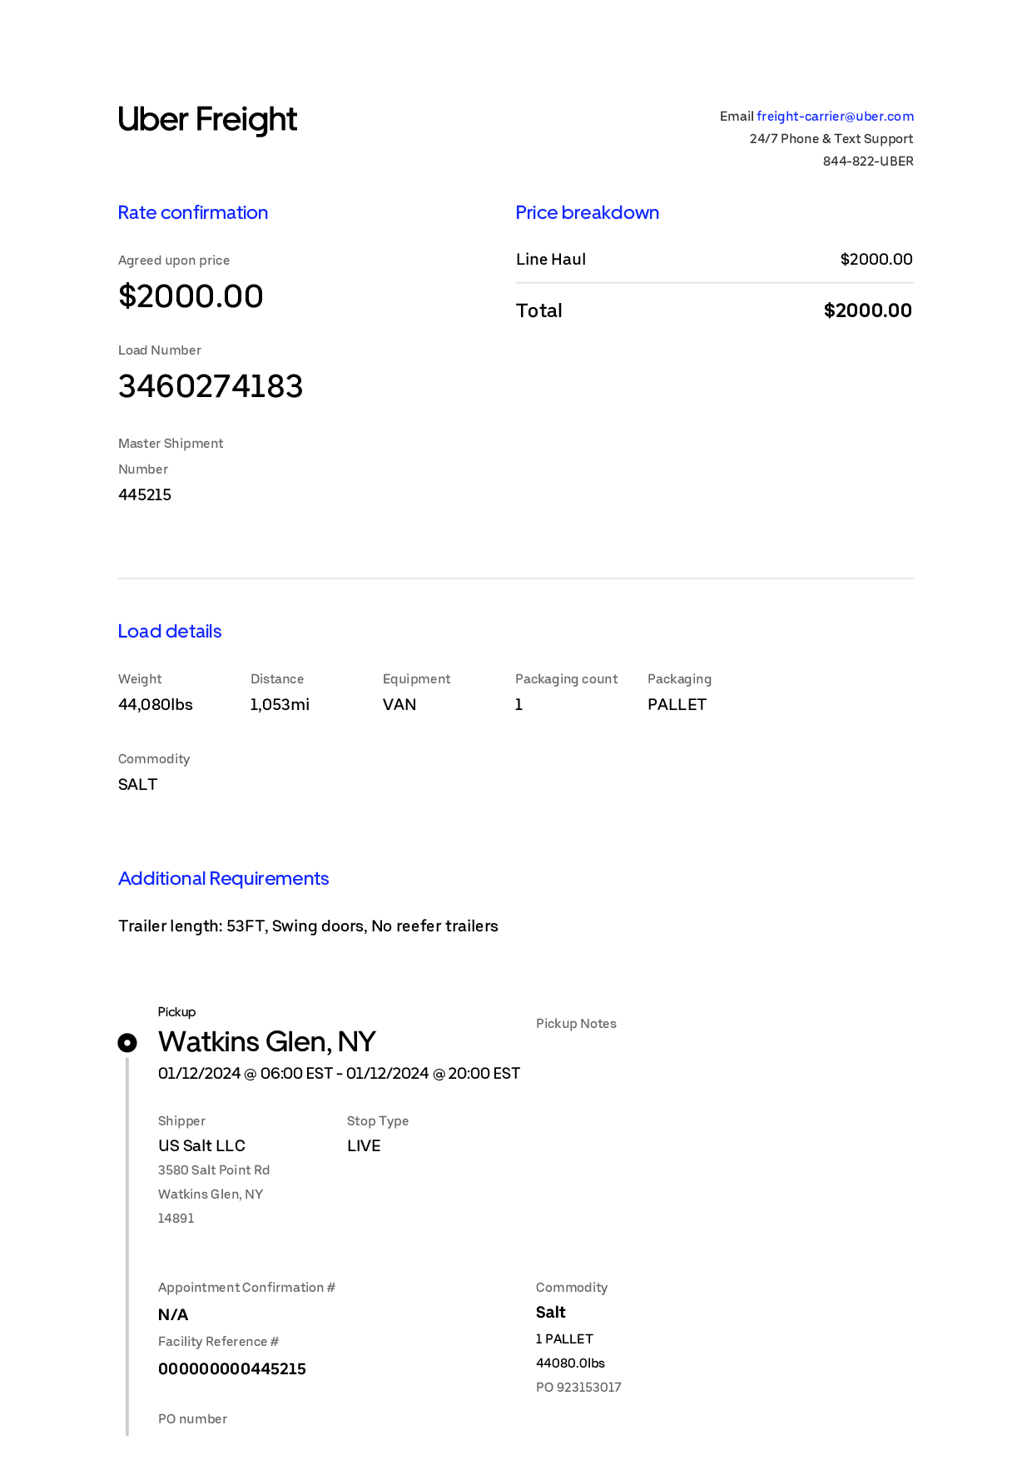Viewport: 1032px width, 1460px height.
Task: Click the agreed upon price $2000.00
Action: pyautogui.click(x=191, y=296)
